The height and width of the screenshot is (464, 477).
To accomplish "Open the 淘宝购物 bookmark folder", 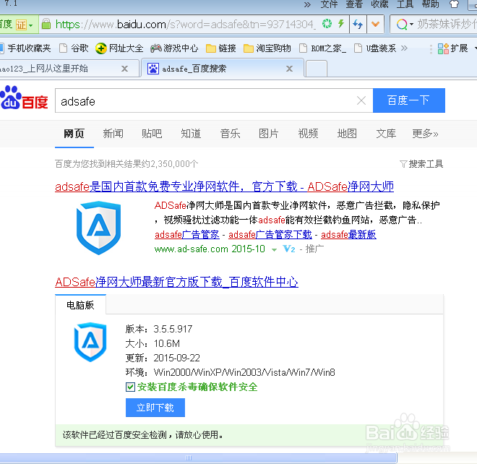I will click(267, 48).
